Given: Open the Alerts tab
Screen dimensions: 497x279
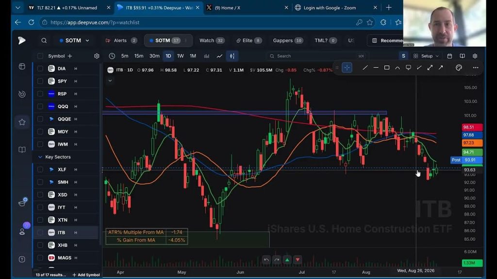Looking at the screenshot, I should click(x=121, y=41).
